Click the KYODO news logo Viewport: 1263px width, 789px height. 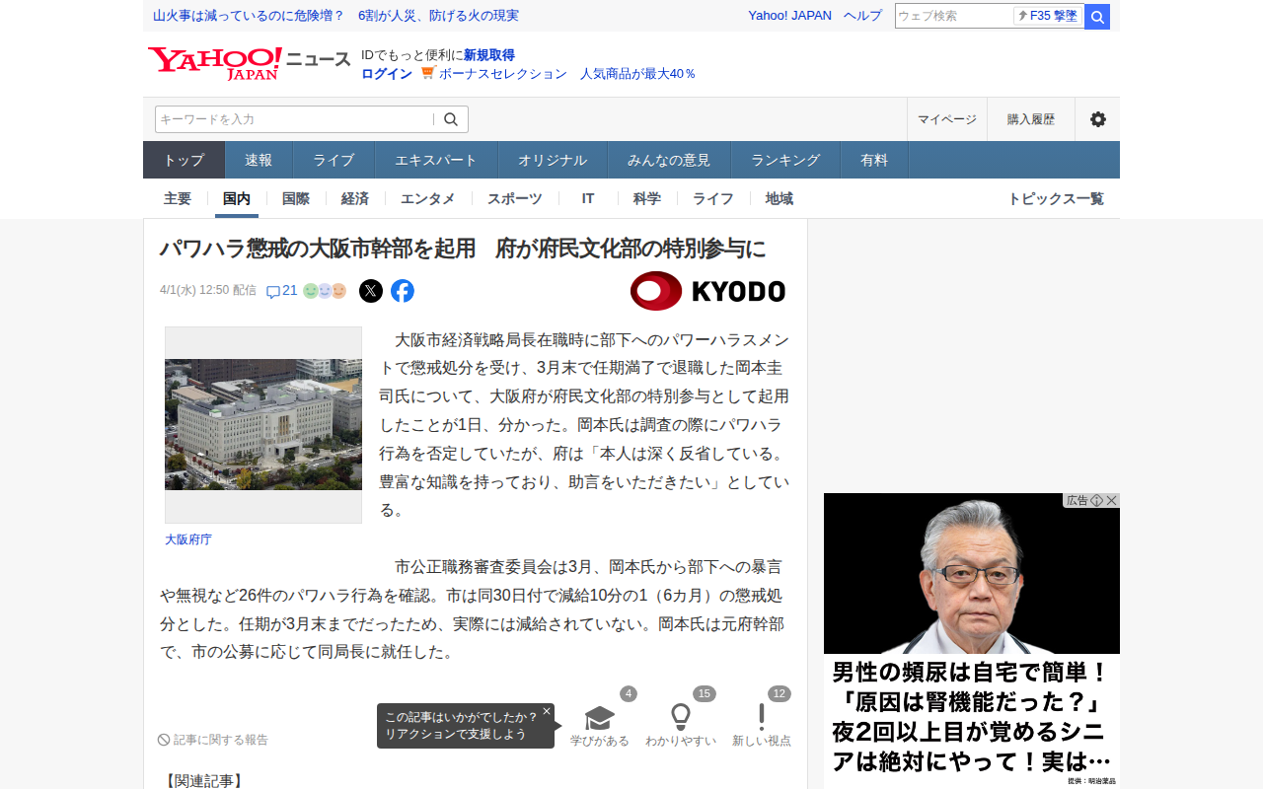click(x=707, y=291)
